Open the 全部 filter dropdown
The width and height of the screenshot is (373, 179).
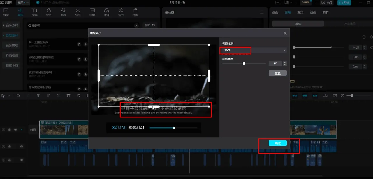tap(150, 26)
